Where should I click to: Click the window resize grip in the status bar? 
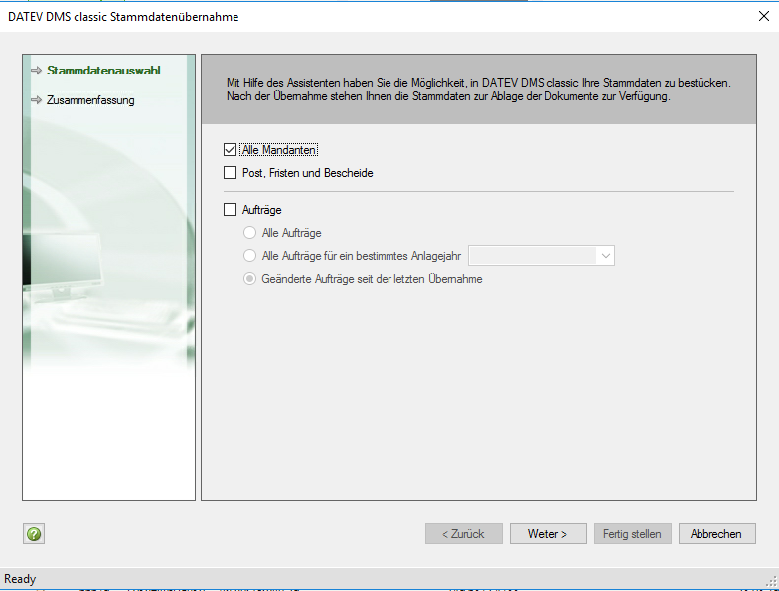coord(773,582)
